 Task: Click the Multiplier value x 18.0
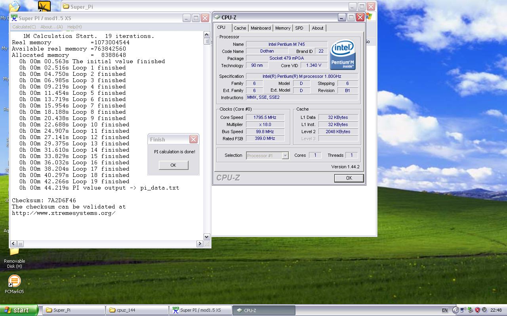coord(265,124)
